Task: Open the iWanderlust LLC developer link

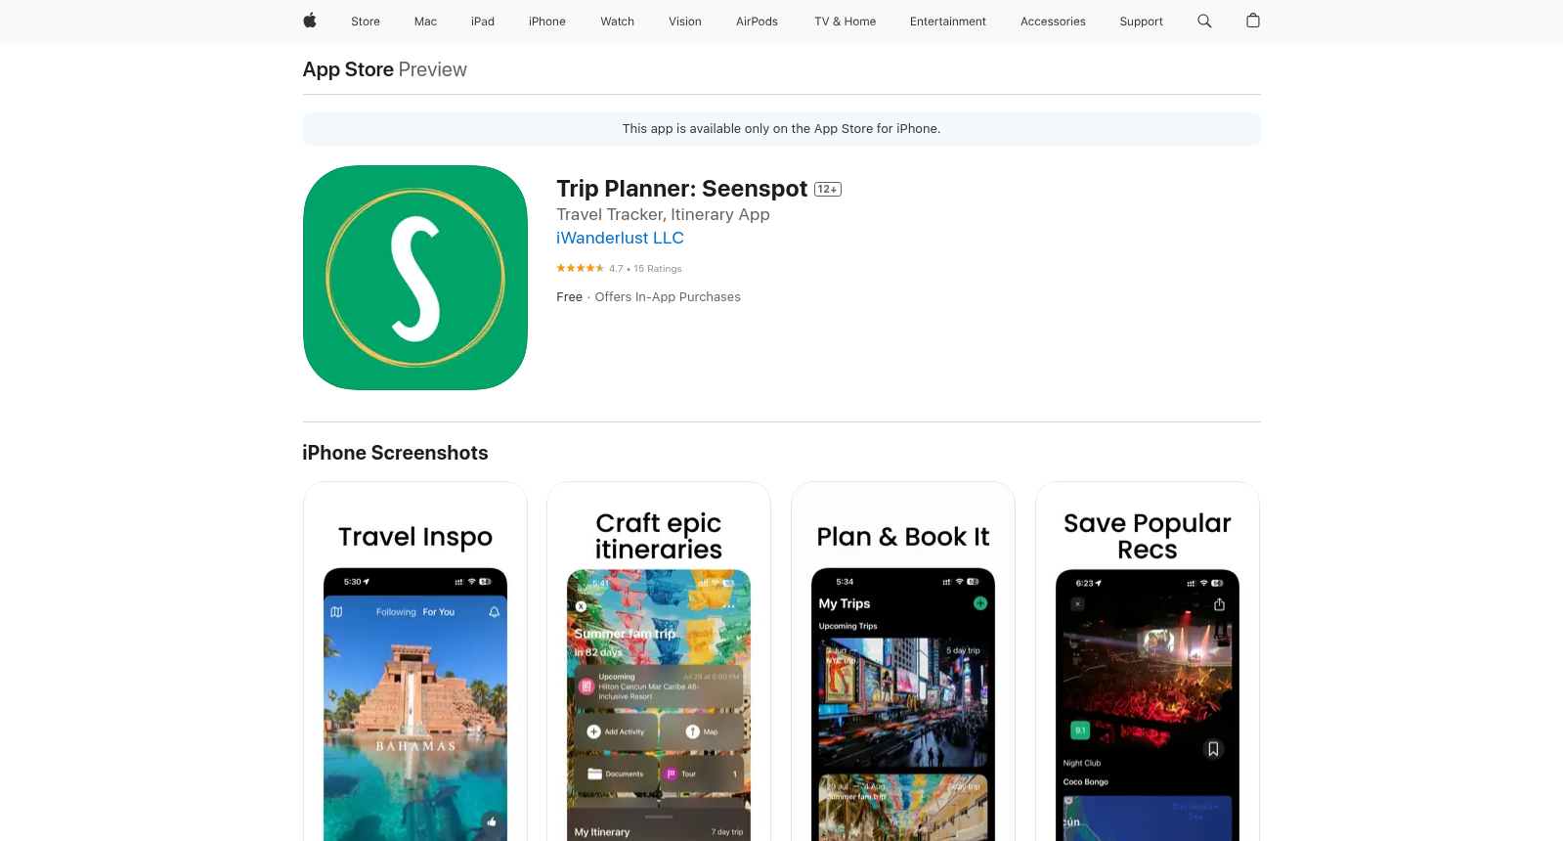Action: [620, 238]
